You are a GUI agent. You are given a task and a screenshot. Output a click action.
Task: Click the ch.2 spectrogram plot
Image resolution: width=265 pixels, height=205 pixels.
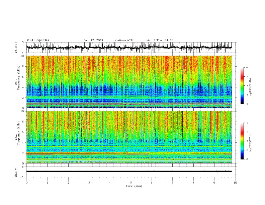pos(129,137)
